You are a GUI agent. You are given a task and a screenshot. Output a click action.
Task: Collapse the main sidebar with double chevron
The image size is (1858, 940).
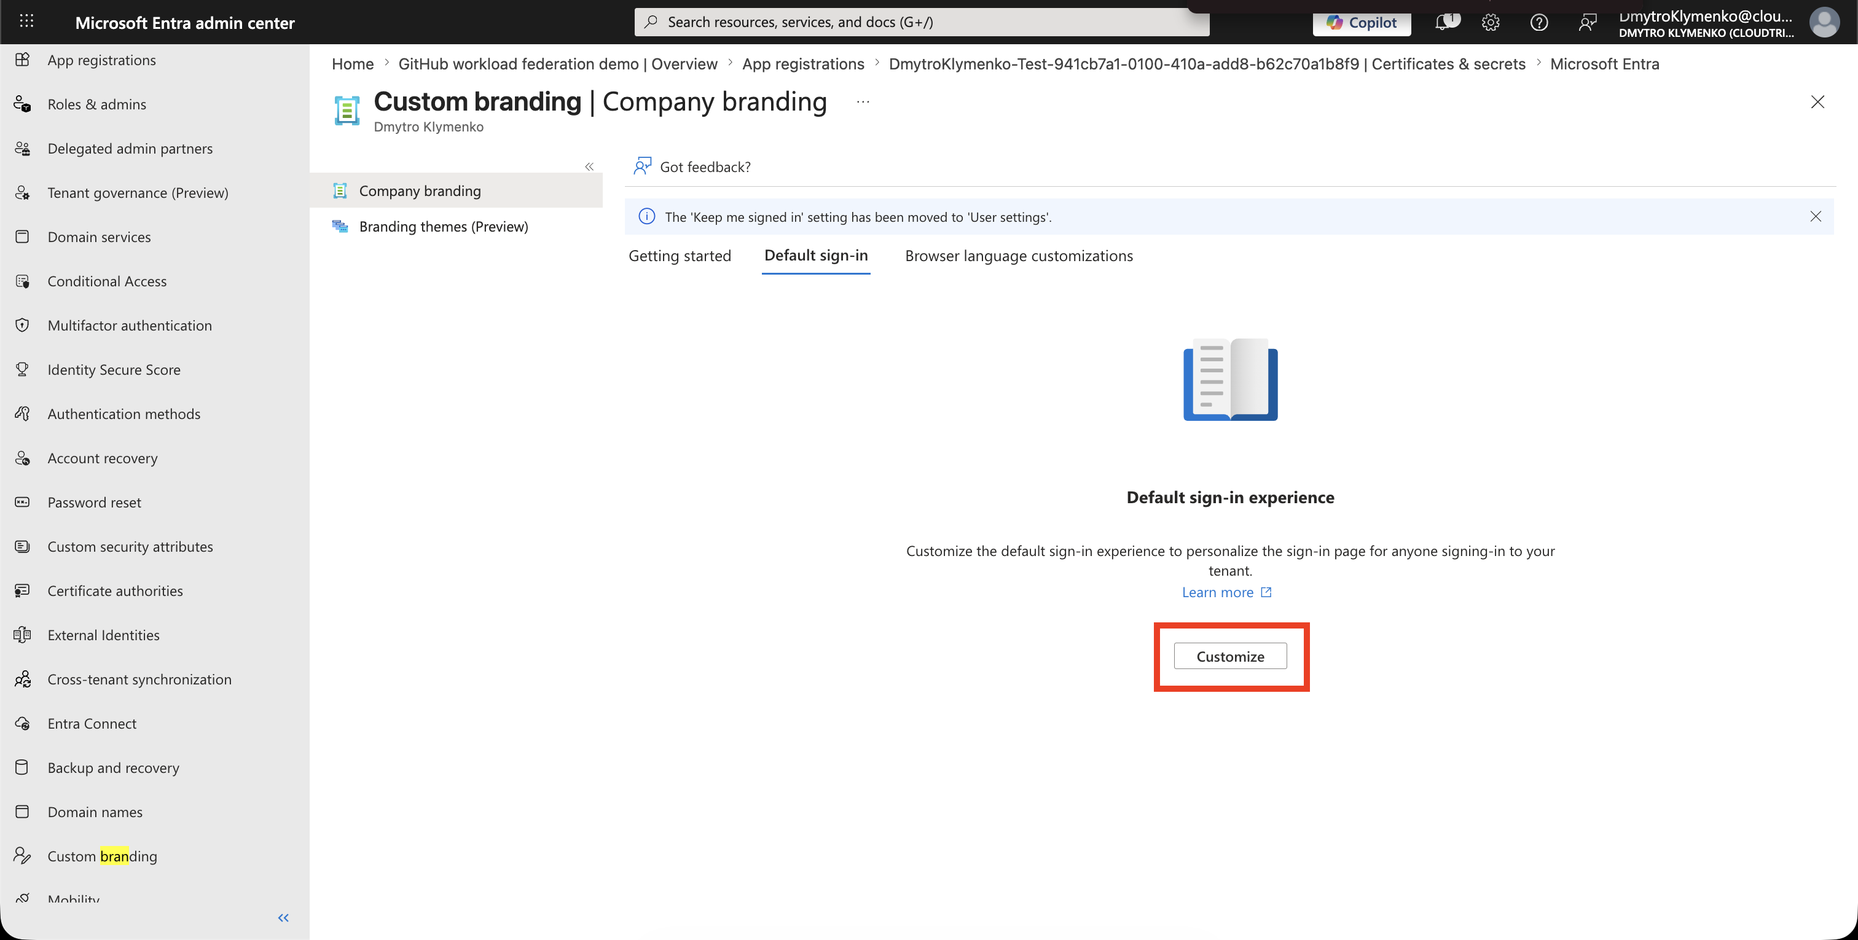tap(283, 918)
